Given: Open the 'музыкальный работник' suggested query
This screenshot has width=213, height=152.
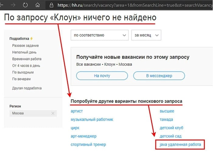Looking at the screenshot, I should pos(92,119).
